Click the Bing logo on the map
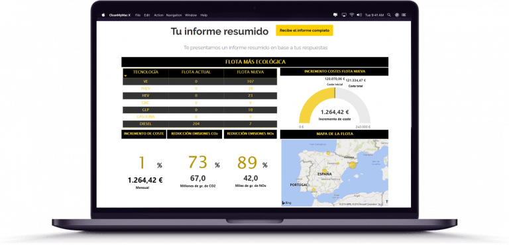The width and height of the screenshot is (509, 245). click(x=286, y=203)
